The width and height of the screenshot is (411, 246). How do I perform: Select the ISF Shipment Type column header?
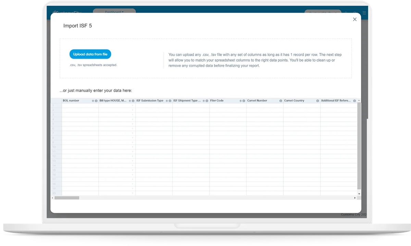pyautogui.click(x=191, y=101)
